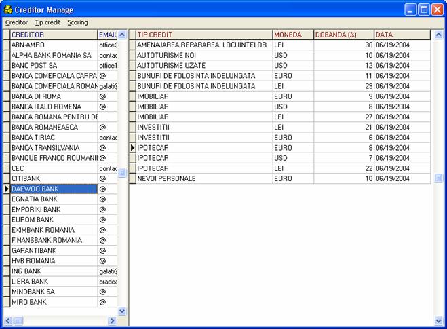Minimize the Creditor Manage window
447x329 pixels.
point(410,9)
